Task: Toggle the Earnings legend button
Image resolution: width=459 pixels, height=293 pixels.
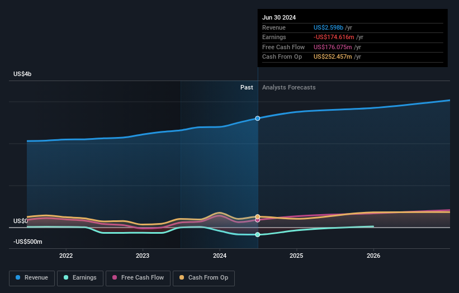Action: (x=80, y=278)
